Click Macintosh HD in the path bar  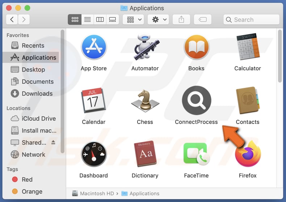click(93, 193)
